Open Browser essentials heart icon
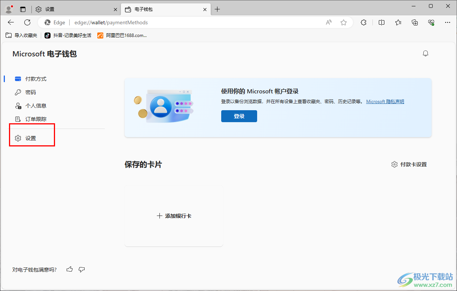 [x=431, y=22]
